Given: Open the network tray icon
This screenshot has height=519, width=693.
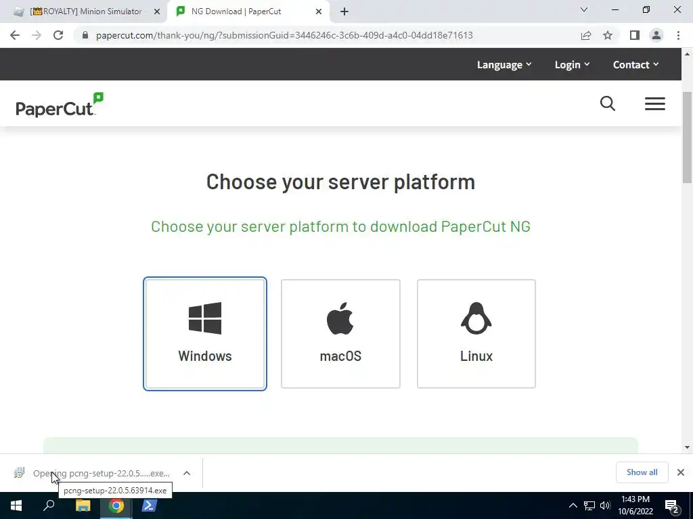Looking at the screenshot, I should (x=589, y=505).
